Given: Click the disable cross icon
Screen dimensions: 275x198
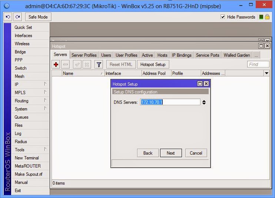Looking at the screenshot, I should point(87,65).
